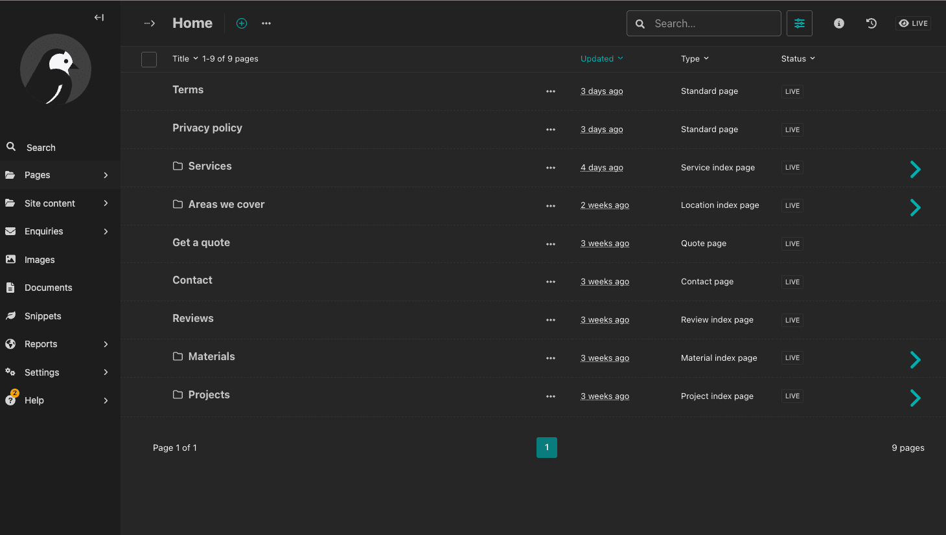Open actions menu for the Get a quote row

click(x=551, y=244)
